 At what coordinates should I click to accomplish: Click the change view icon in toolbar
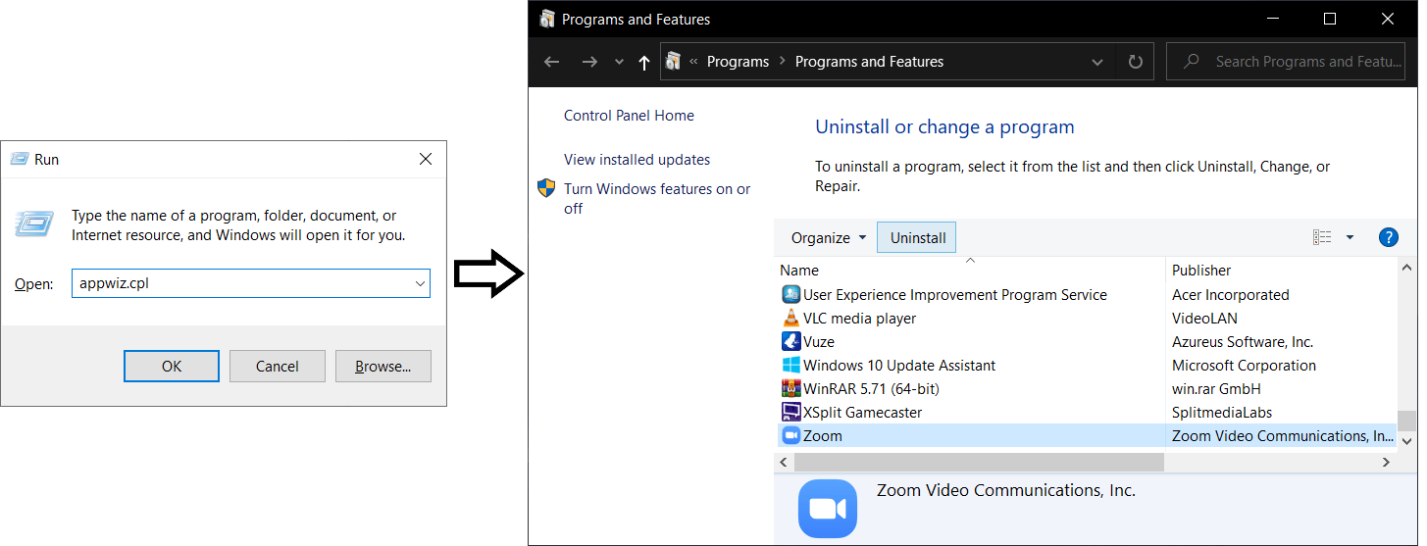point(1322,237)
